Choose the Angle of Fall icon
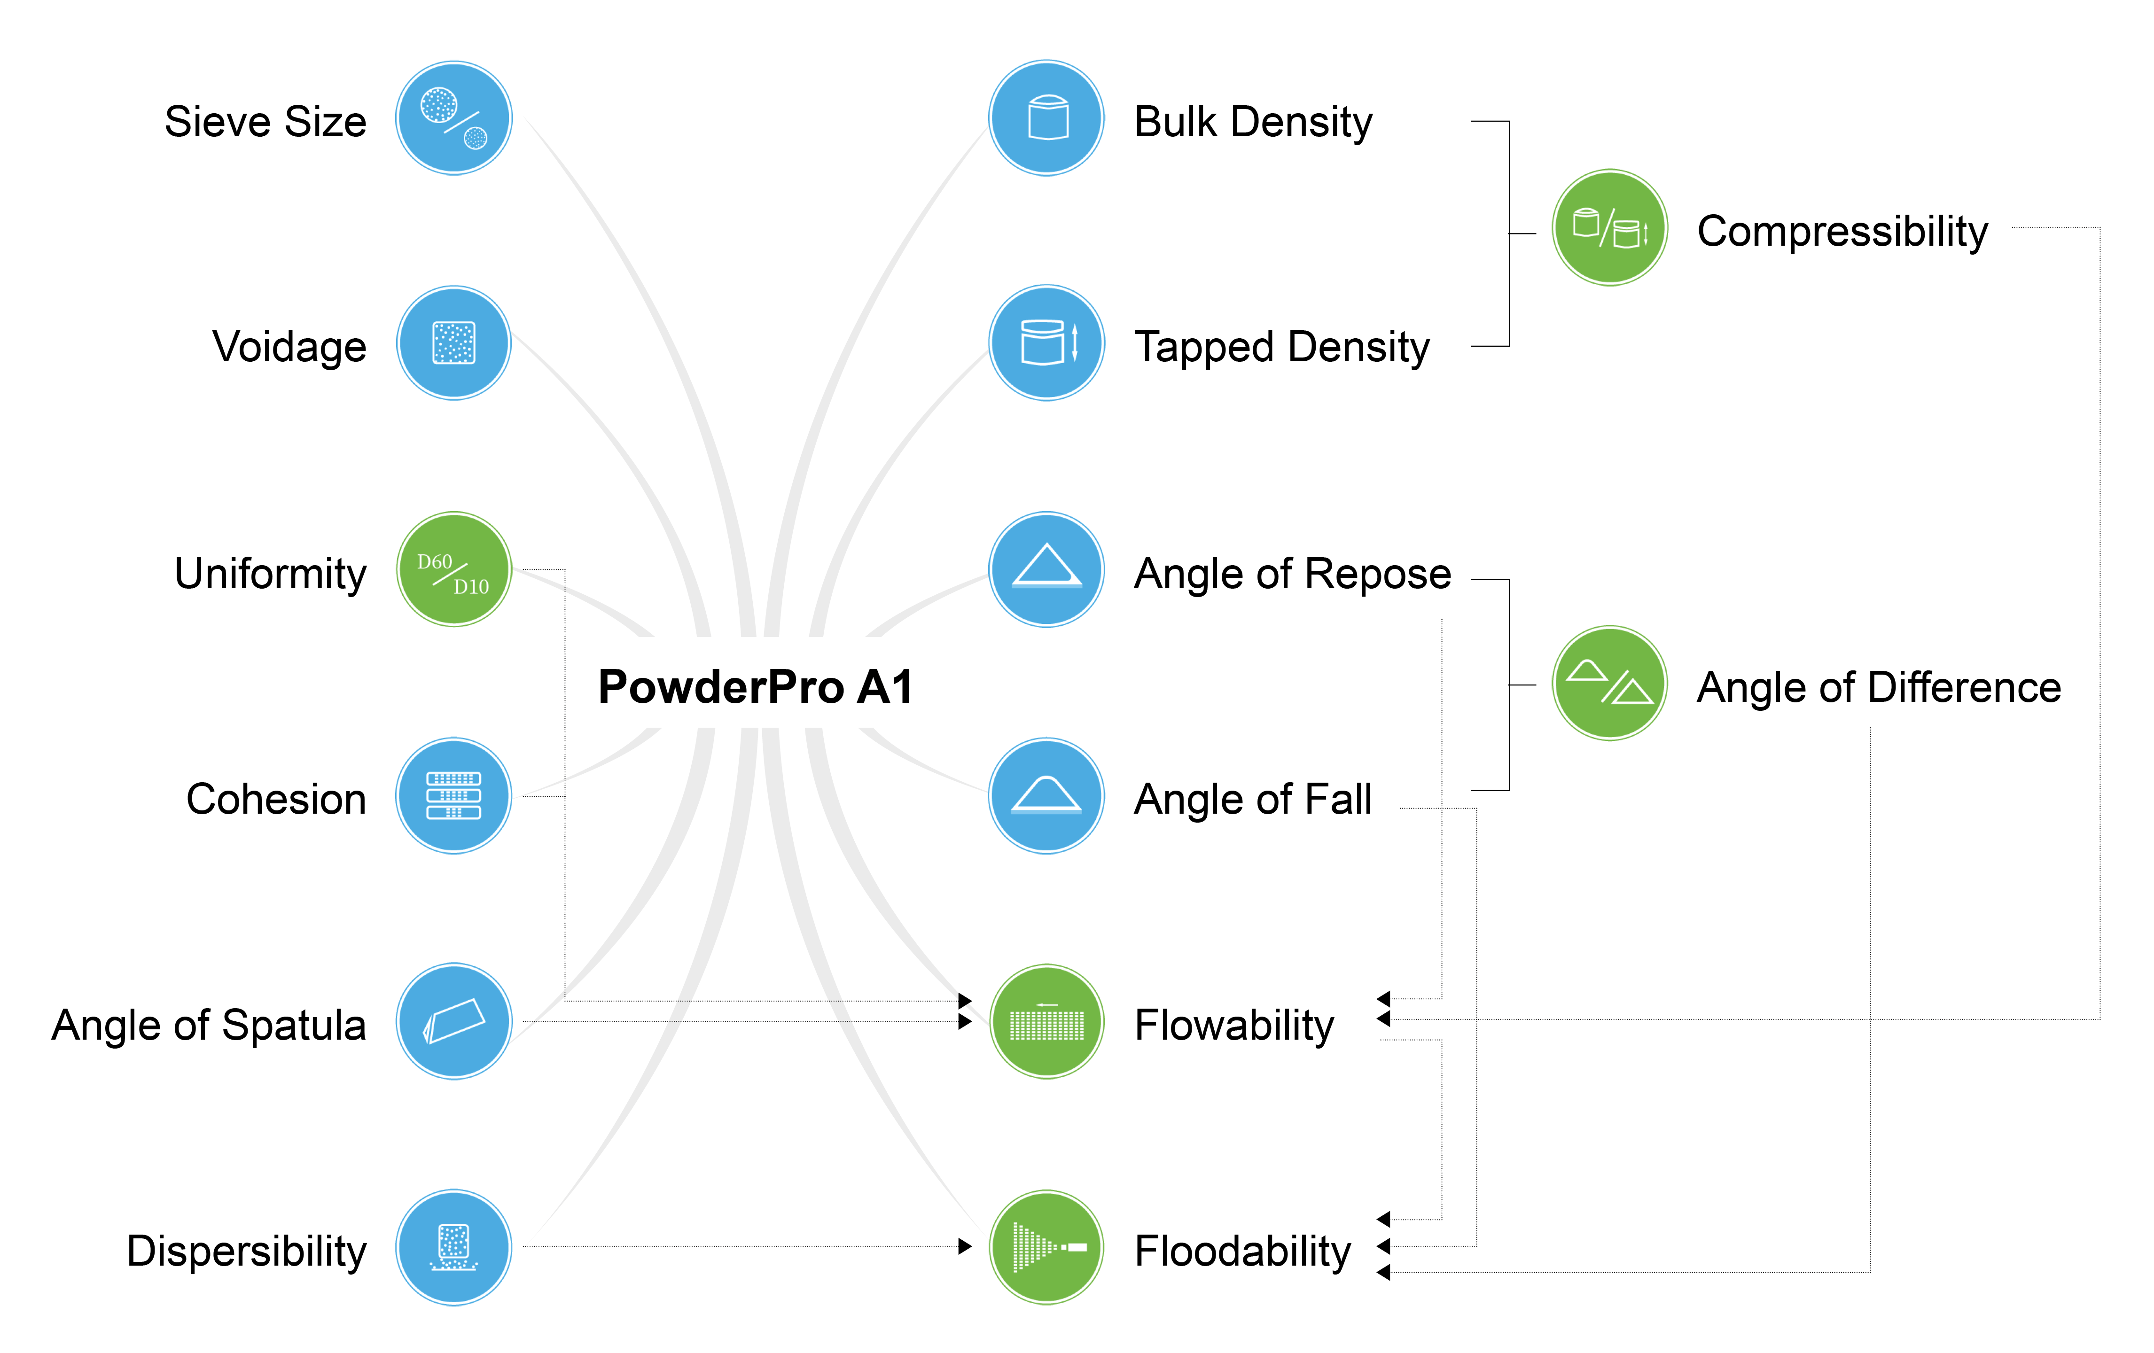Viewport: 2154px width, 1353px height. (x=1046, y=796)
